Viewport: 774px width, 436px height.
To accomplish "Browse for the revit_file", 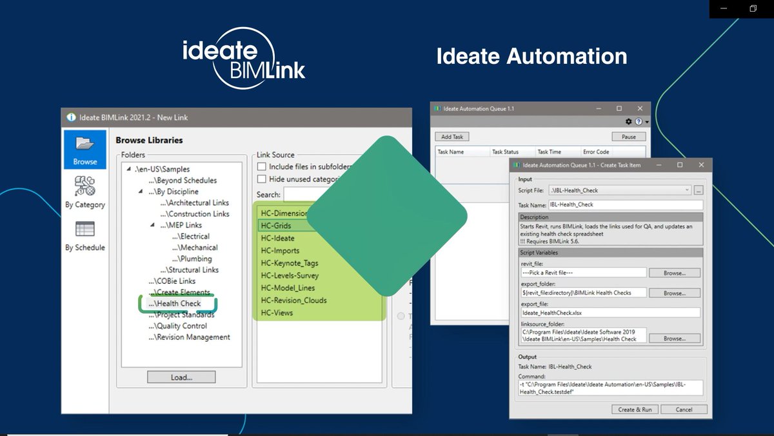I will [x=674, y=273].
